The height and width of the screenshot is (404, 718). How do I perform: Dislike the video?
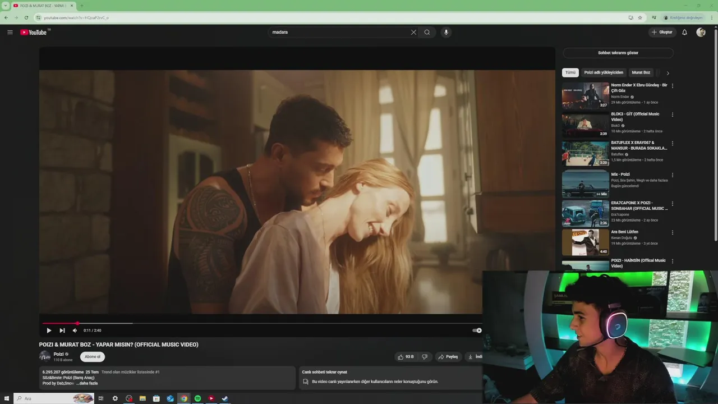[x=425, y=357]
